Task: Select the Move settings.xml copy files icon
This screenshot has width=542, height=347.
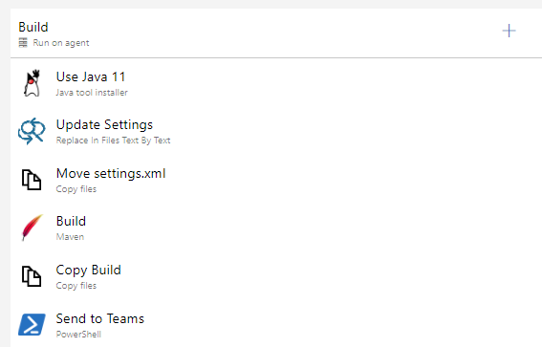Action: (x=32, y=180)
